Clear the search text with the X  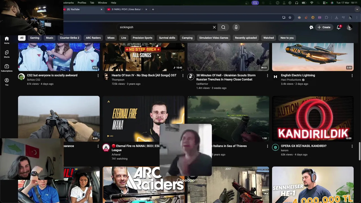pyautogui.click(x=214, y=27)
